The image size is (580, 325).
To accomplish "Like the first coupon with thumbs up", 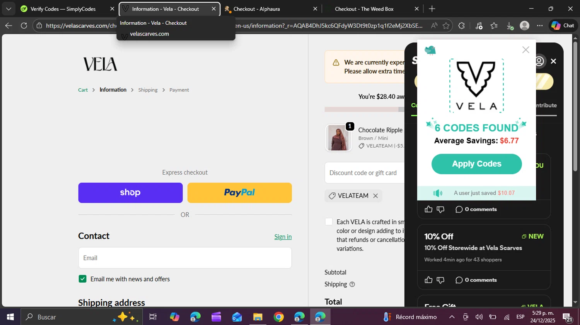I will click(x=428, y=209).
